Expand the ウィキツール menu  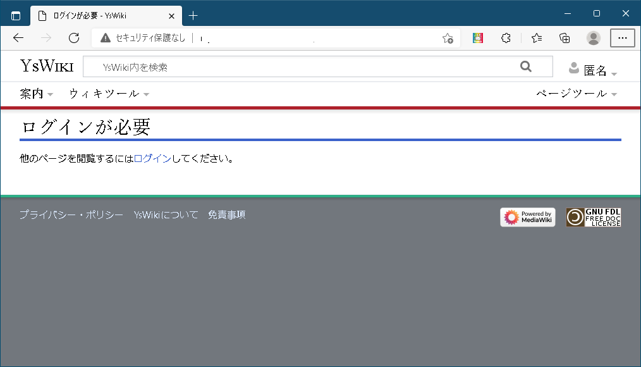(109, 94)
